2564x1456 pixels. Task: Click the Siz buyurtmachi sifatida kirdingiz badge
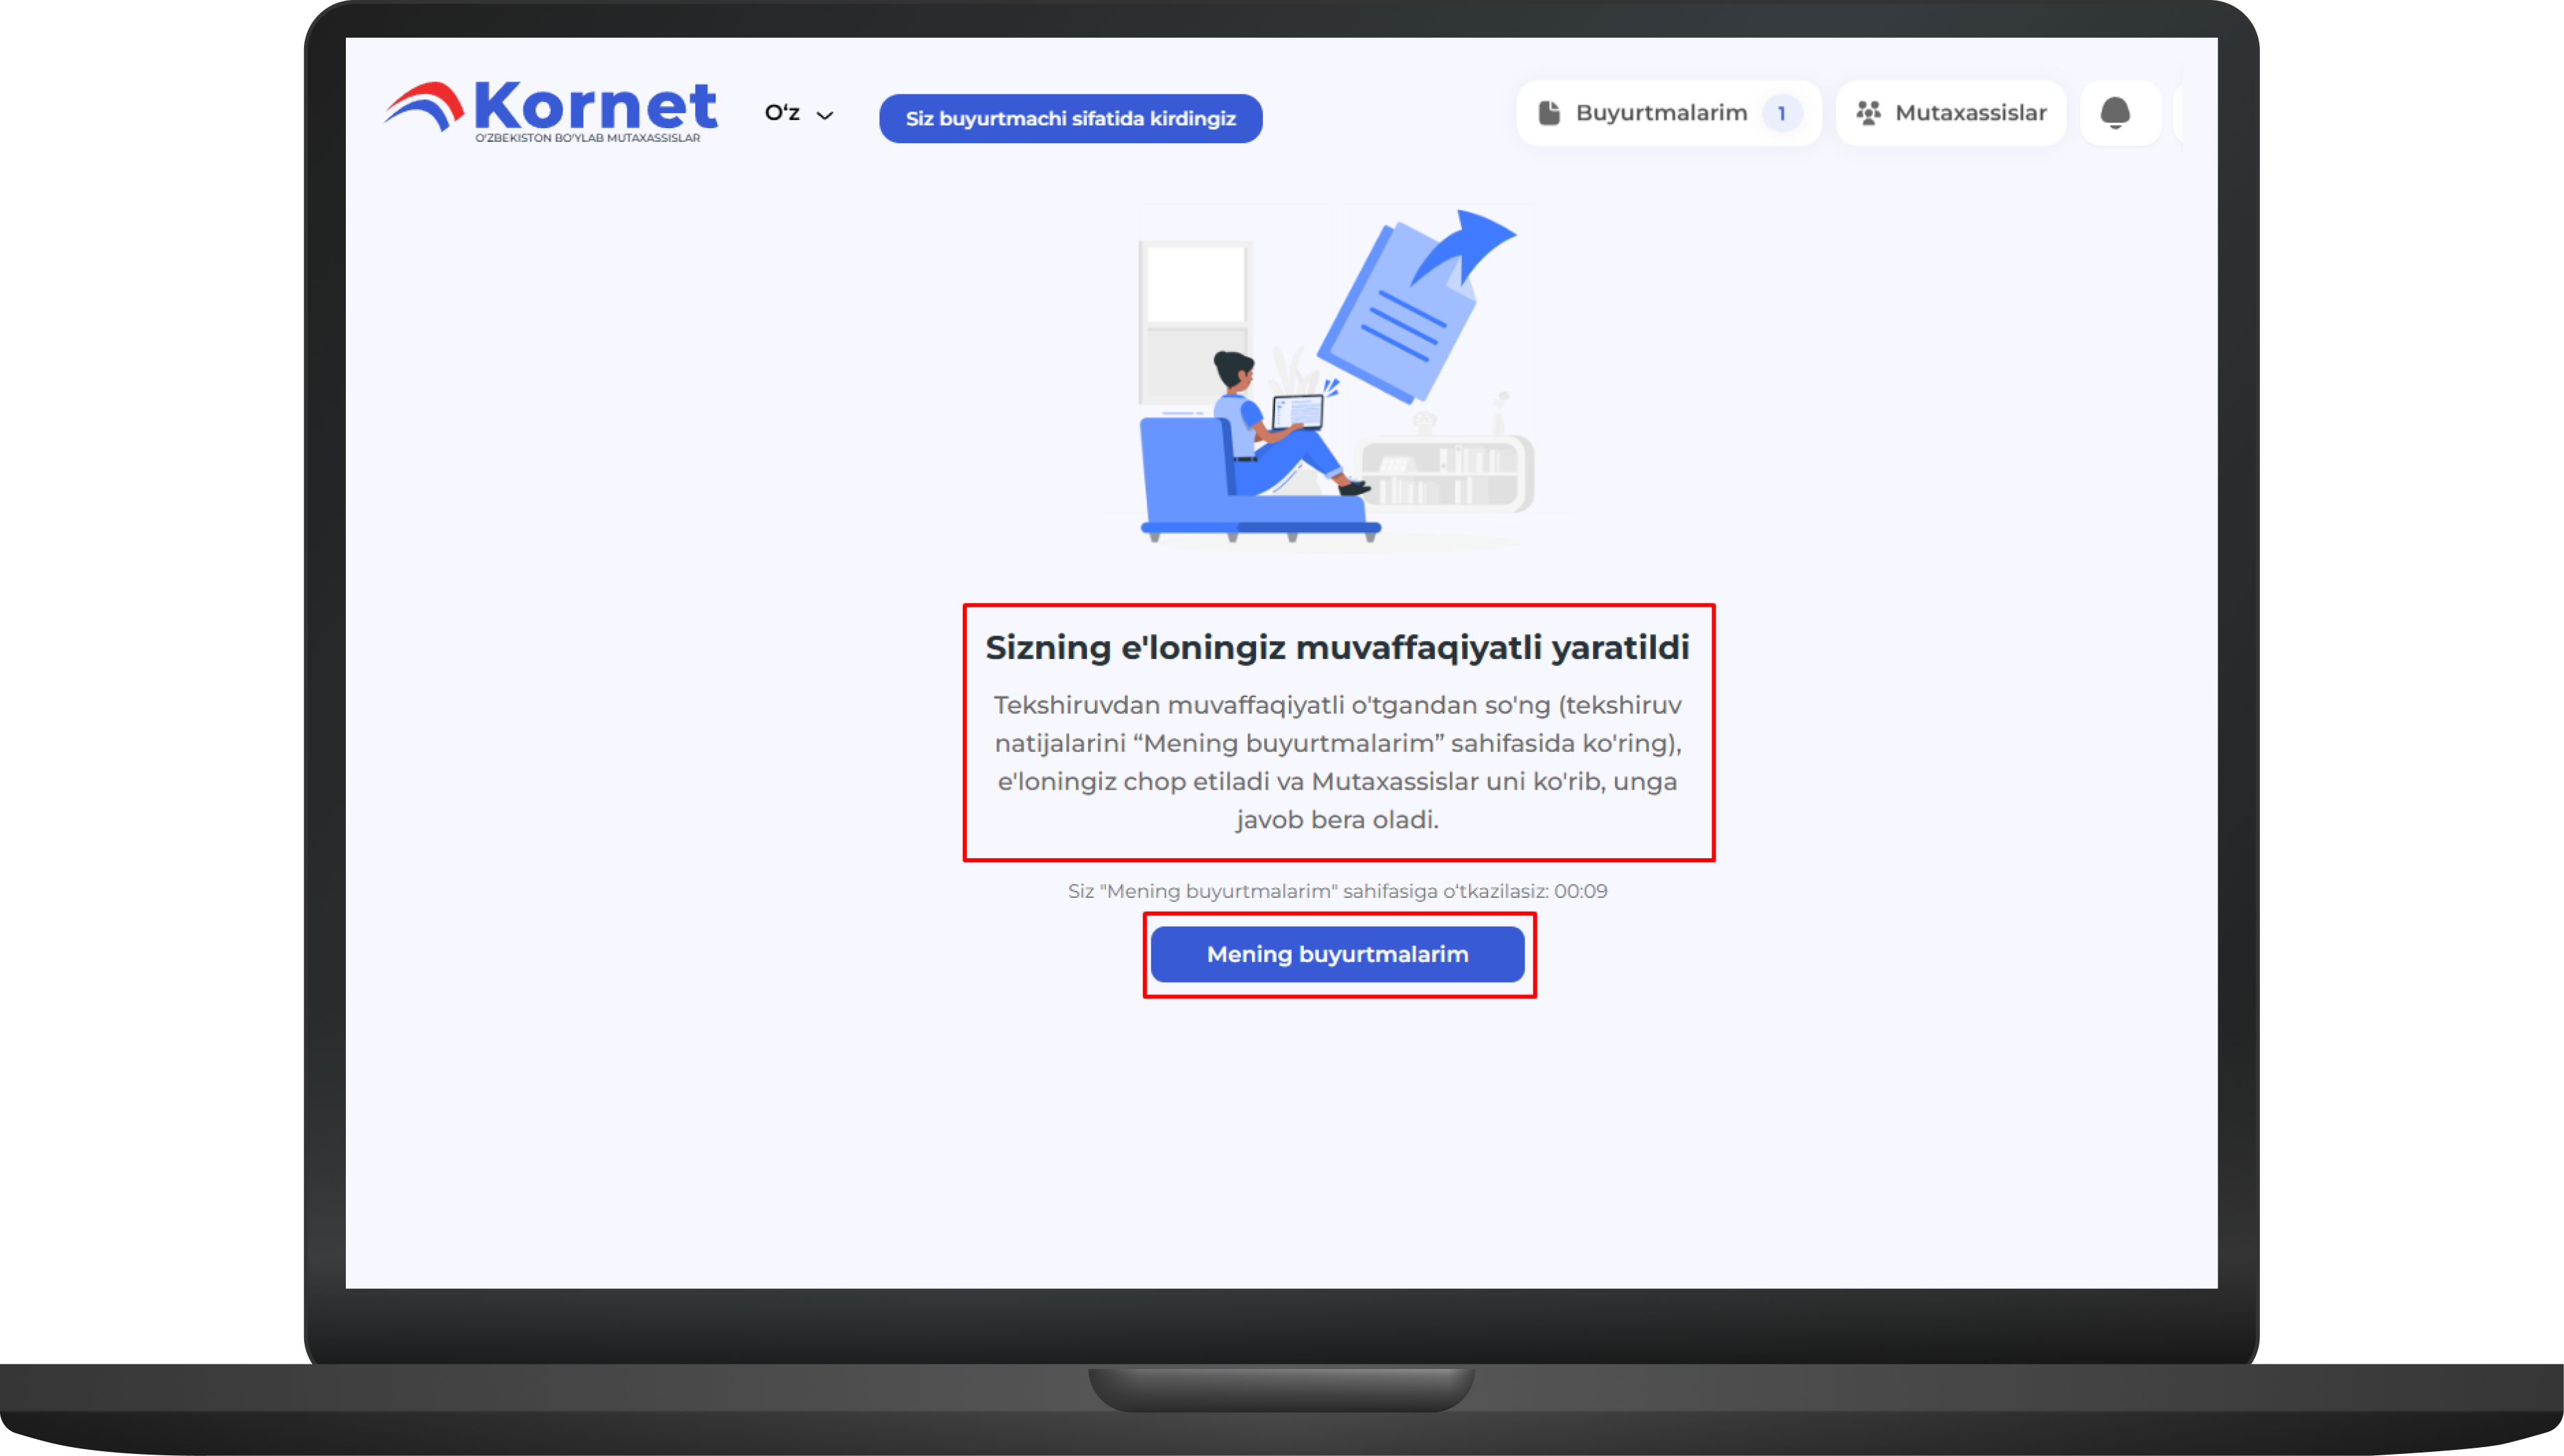(x=1070, y=118)
